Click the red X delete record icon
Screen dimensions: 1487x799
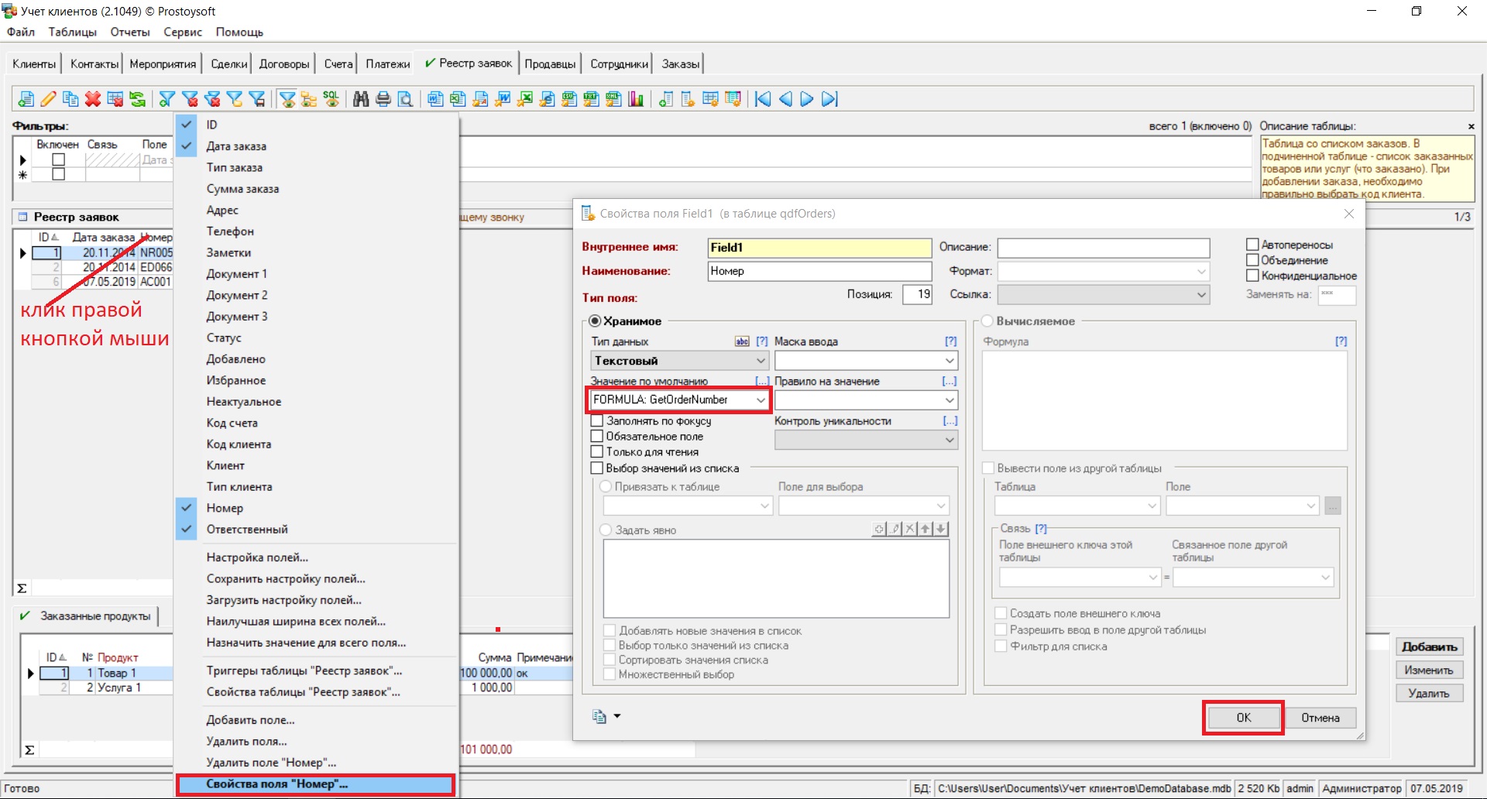93,99
